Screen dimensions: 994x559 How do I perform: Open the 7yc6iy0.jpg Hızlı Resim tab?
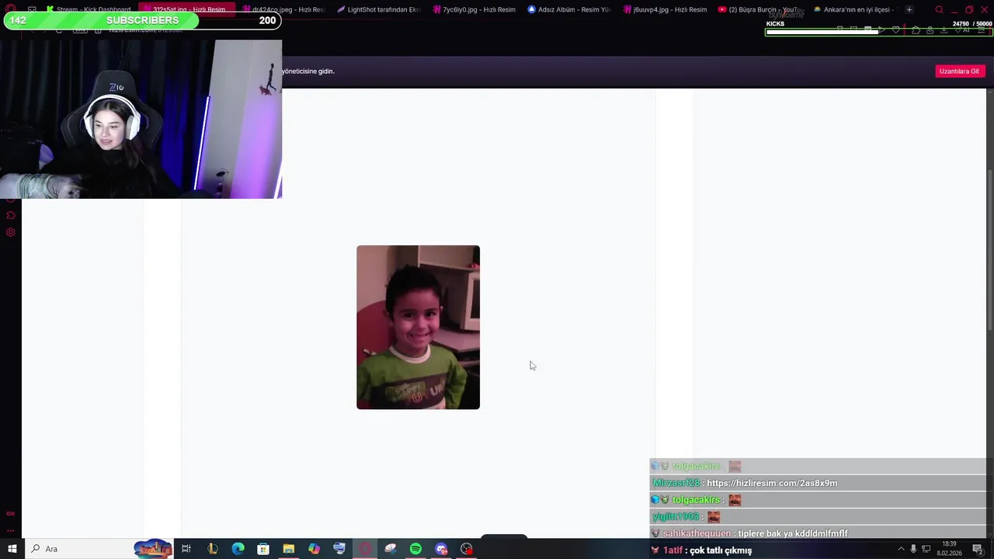click(x=474, y=9)
